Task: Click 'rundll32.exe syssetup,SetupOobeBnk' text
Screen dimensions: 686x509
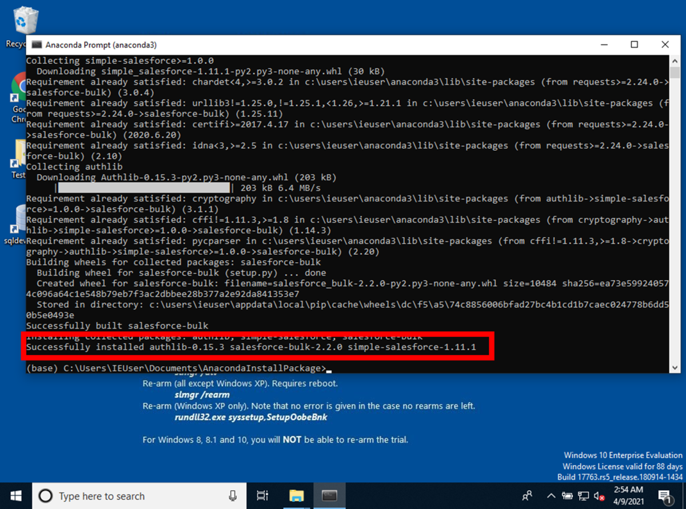Action: tap(251, 418)
